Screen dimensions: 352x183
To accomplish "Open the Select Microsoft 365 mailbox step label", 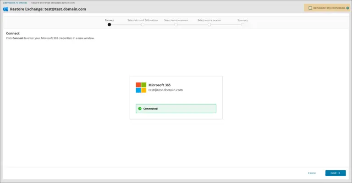I will [143, 20].
